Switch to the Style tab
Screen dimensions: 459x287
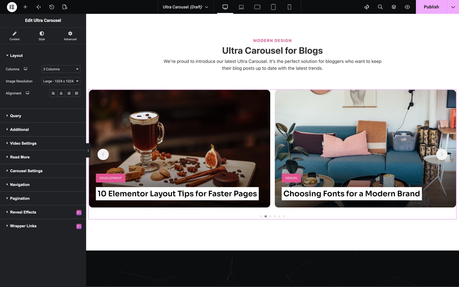click(42, 36)
